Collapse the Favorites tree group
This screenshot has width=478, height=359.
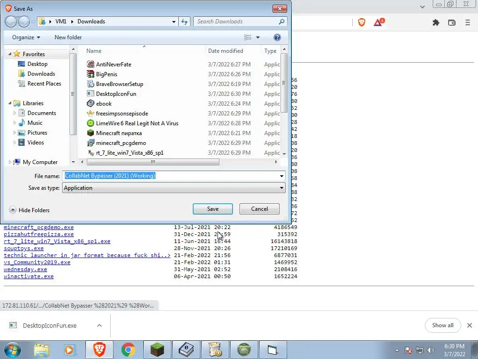tap(10, 54)
